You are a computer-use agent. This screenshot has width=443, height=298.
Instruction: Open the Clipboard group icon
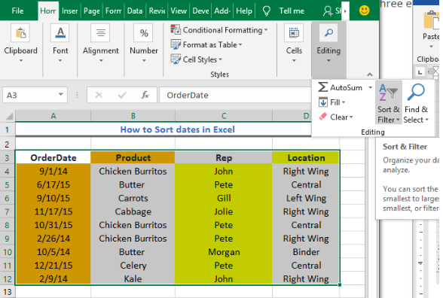point(20,33)
